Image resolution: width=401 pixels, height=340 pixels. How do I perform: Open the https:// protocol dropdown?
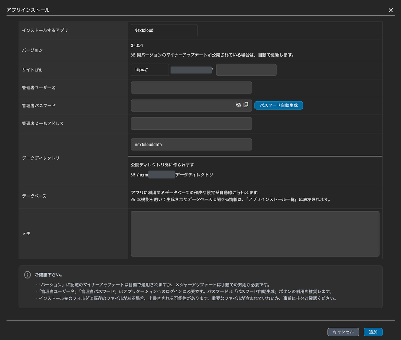[150, 69]
